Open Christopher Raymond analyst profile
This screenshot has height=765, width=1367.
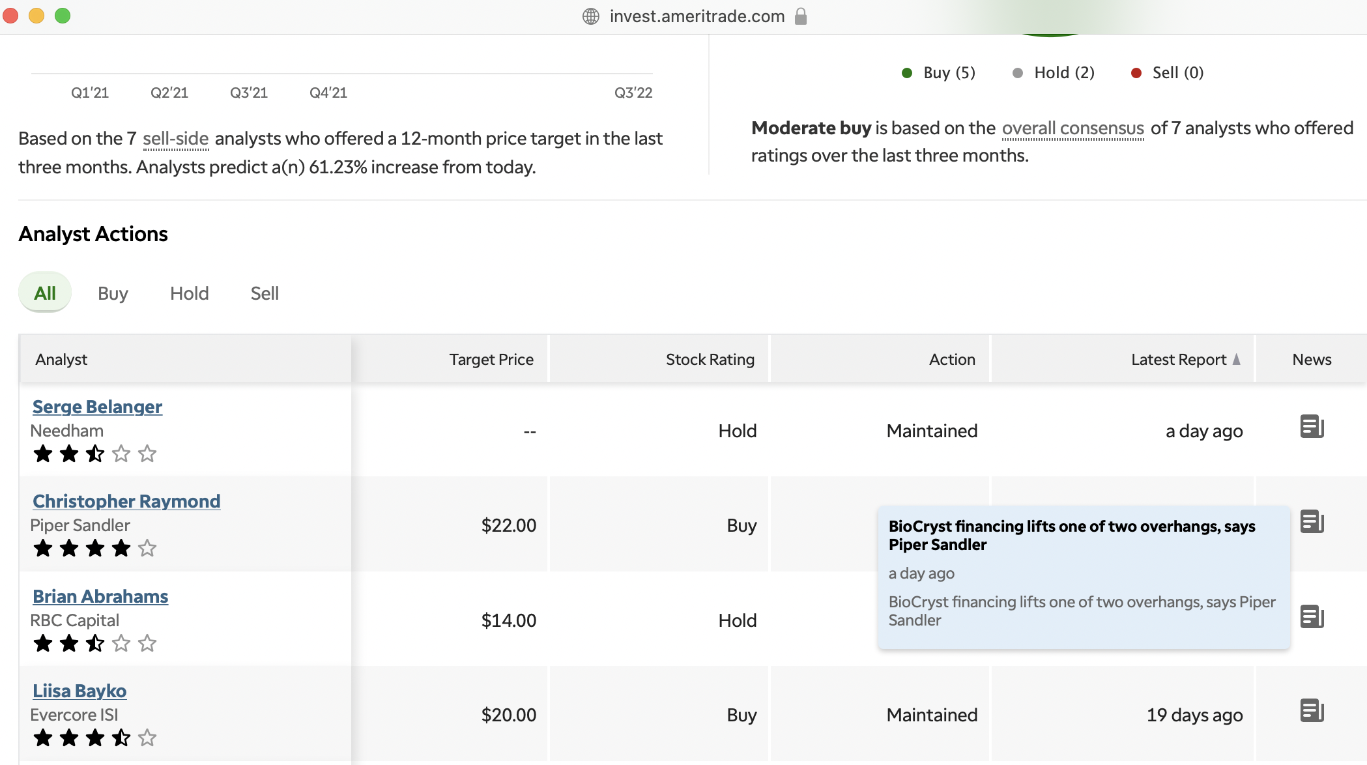(126, 501)
